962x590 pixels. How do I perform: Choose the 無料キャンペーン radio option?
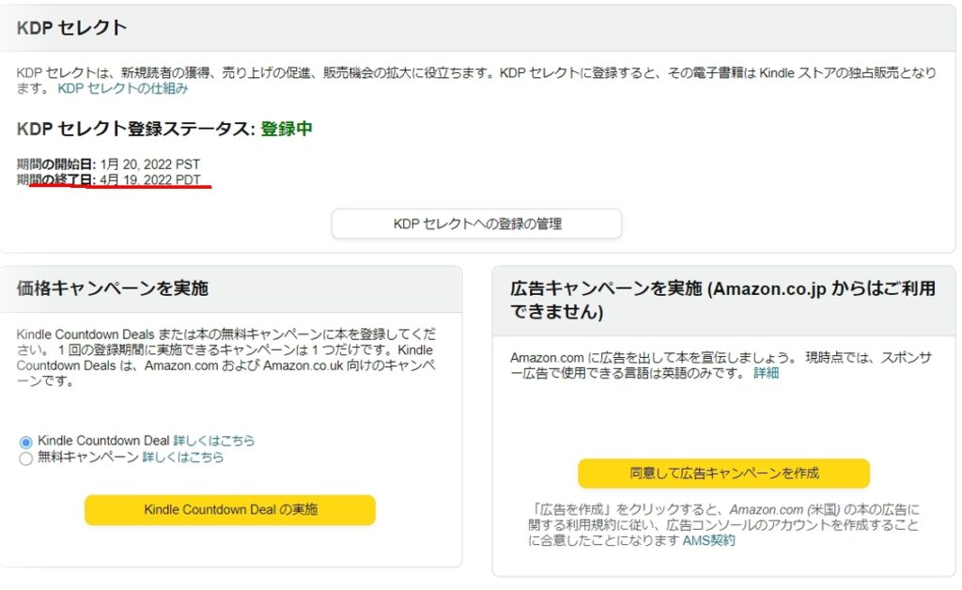click(26, 458)
